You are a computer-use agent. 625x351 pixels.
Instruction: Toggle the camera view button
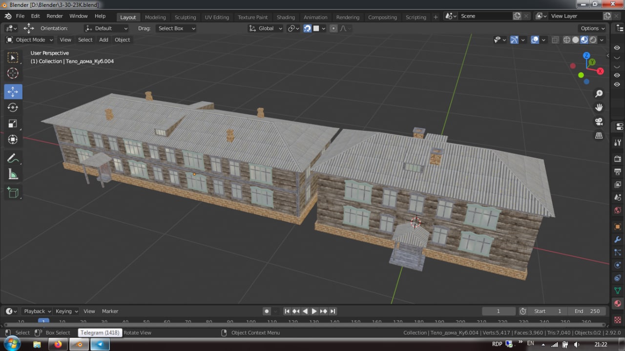click(x=599, y=122)
